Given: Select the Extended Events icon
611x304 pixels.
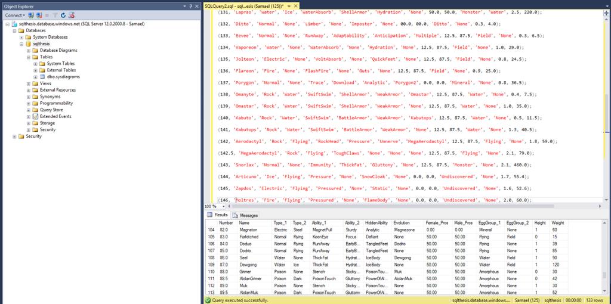Looking at the screenshot, I should (x=35, y=116).
